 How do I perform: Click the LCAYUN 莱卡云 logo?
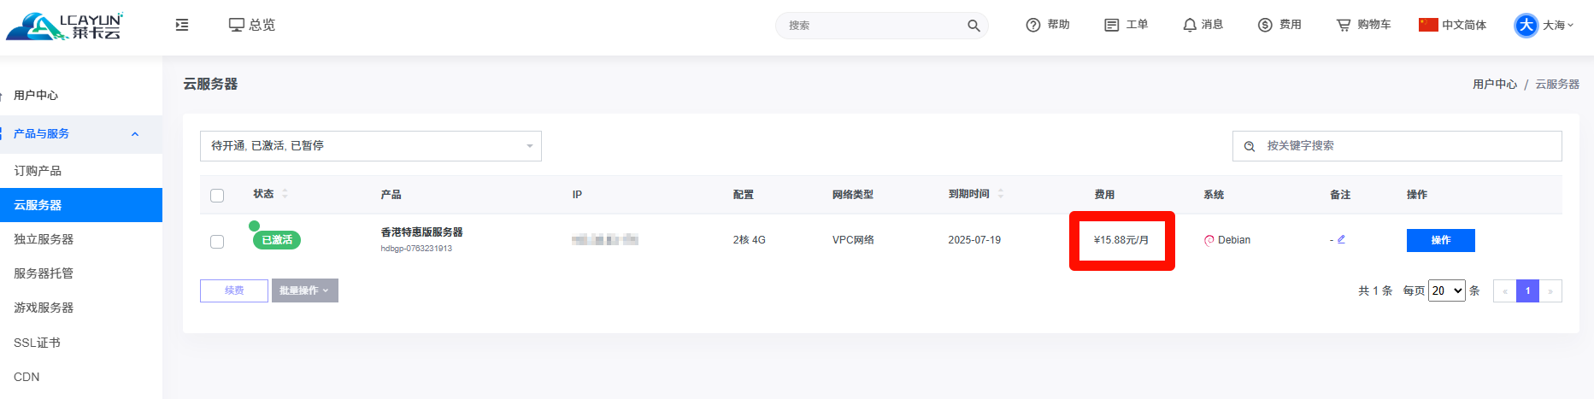pos(65,26)
